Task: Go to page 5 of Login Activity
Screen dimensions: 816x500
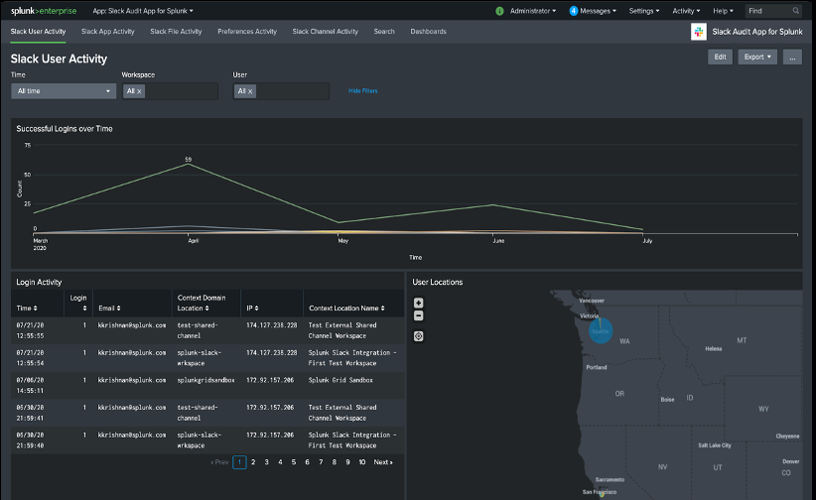Action: pyautogui.click(x=294, y=462)
